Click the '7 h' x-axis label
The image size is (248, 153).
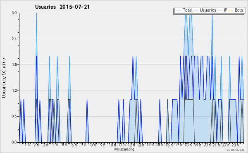point(83,145)
